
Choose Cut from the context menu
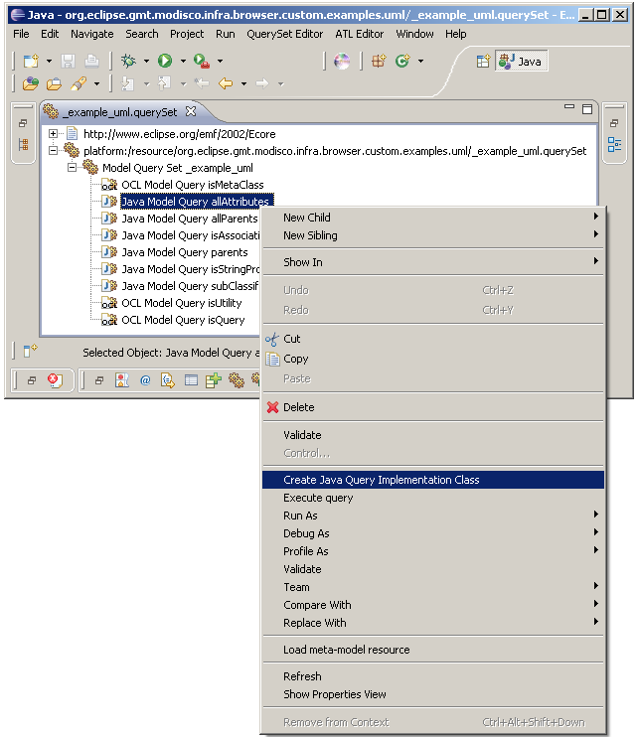[433, 339]
